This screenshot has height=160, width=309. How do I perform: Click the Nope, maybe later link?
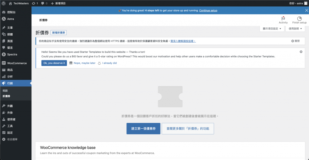84,63
